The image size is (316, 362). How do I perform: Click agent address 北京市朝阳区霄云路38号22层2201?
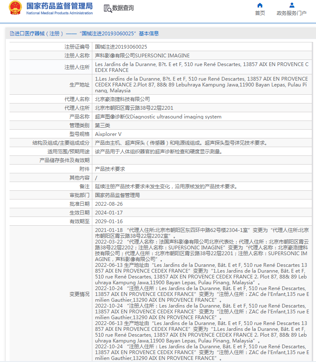[134, 108]
